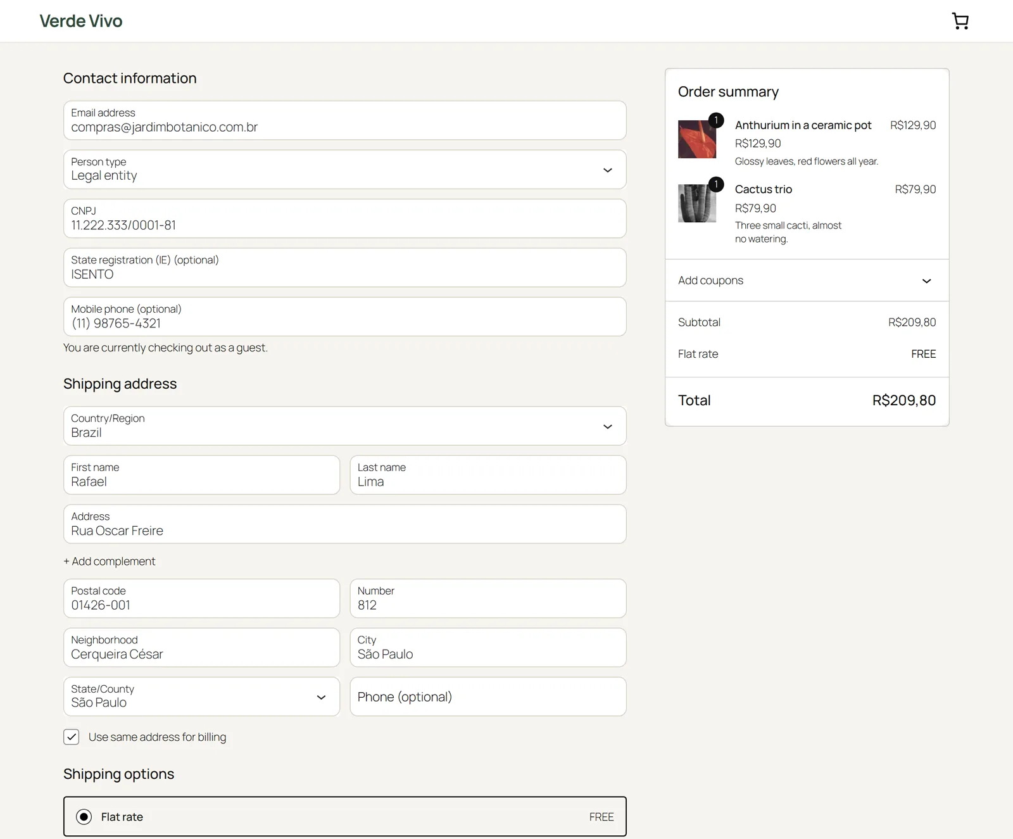Click the Shipping options heading
1013x839 pixels.
(118, 774)
